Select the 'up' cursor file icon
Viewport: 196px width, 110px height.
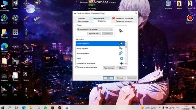pos(26,92)
